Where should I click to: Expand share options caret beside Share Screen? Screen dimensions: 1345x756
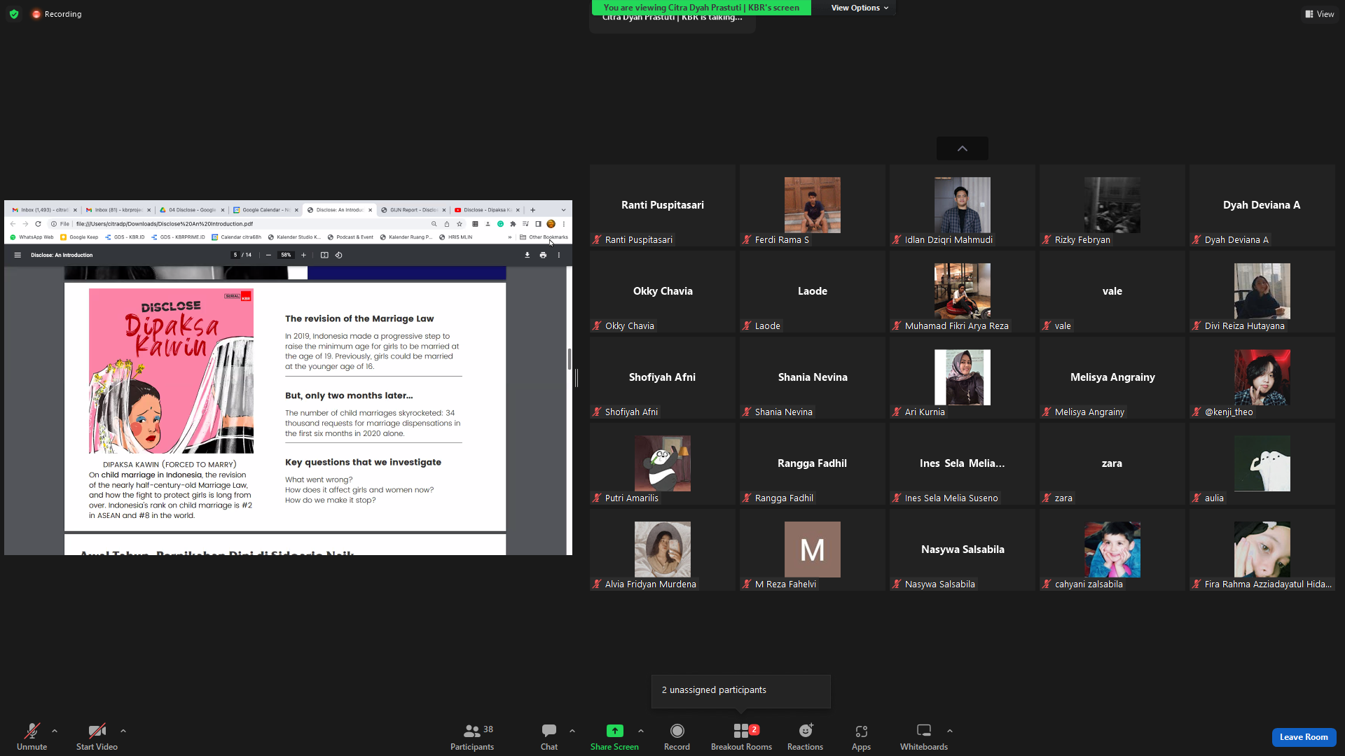coord(641,731)
